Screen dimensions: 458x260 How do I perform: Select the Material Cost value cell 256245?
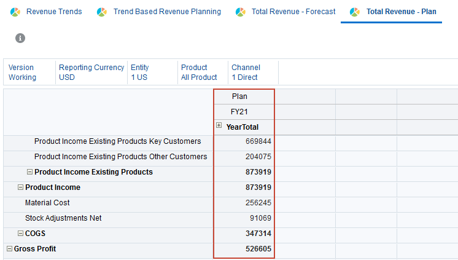coord(258,203)
